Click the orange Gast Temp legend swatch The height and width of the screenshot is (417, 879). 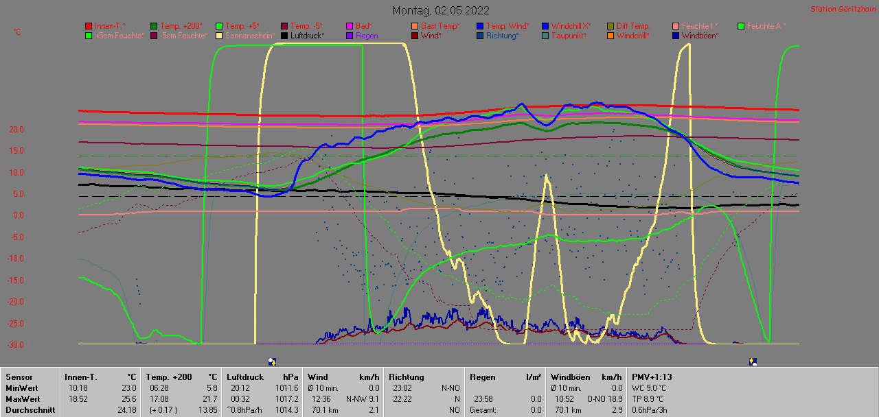[415, 26]
